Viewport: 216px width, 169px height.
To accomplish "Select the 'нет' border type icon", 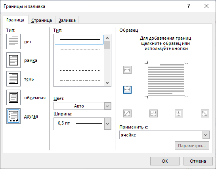I will pos(13,42).
